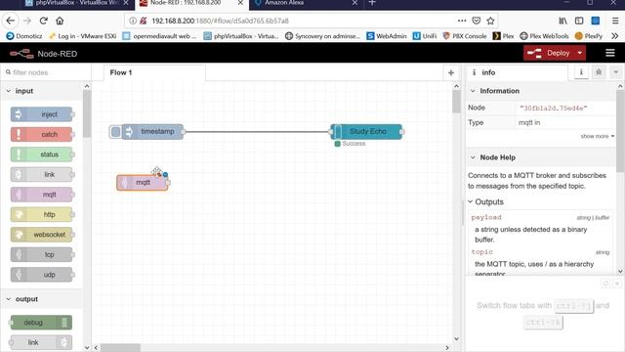625x352 pixels.
Task: Show more bookmarks overflow chevron
Action: [x=615, y=36]
